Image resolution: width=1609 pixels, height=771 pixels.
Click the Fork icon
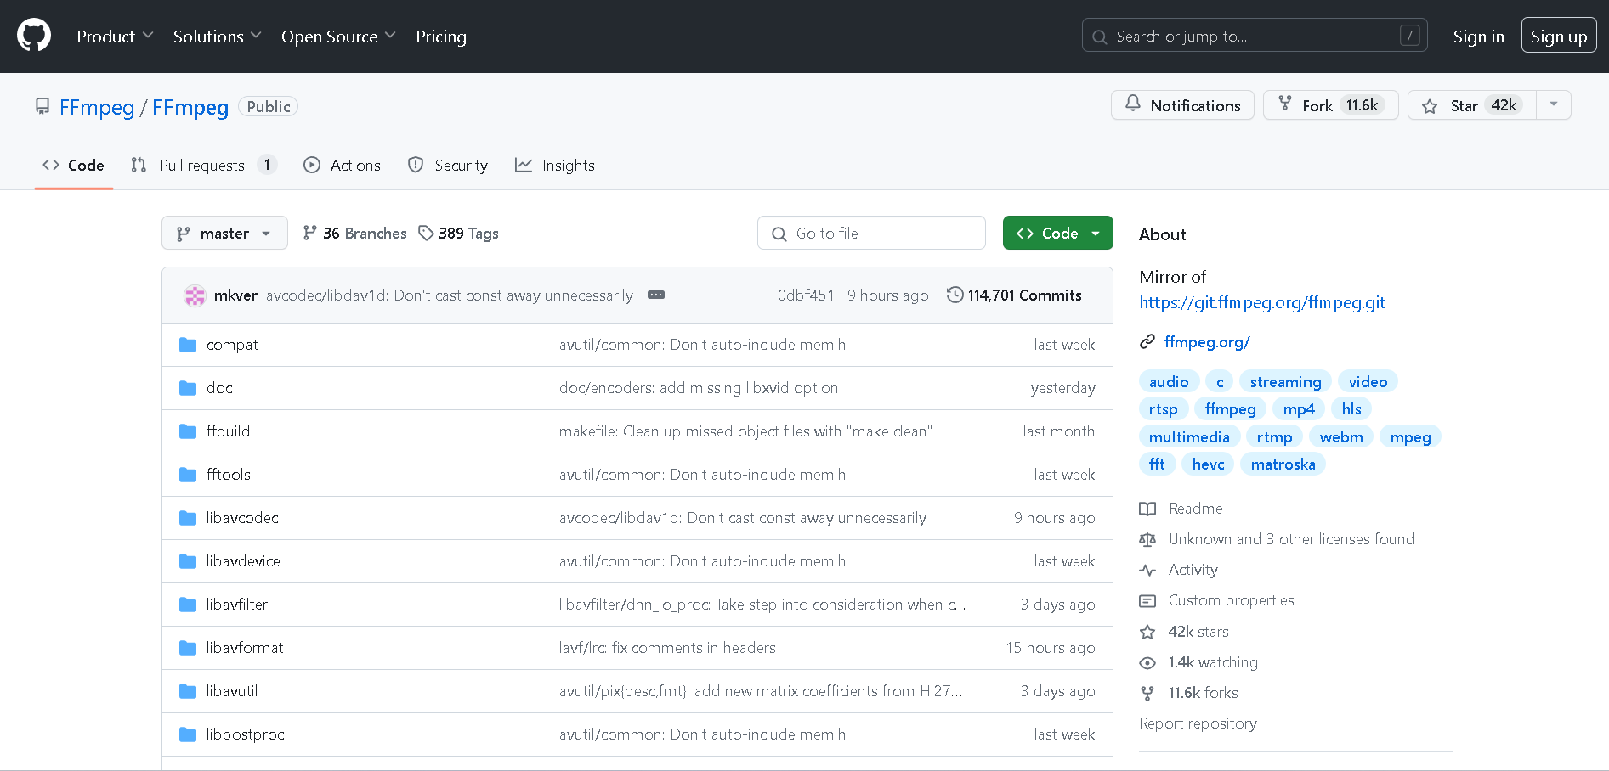(x=1285, y=104)
